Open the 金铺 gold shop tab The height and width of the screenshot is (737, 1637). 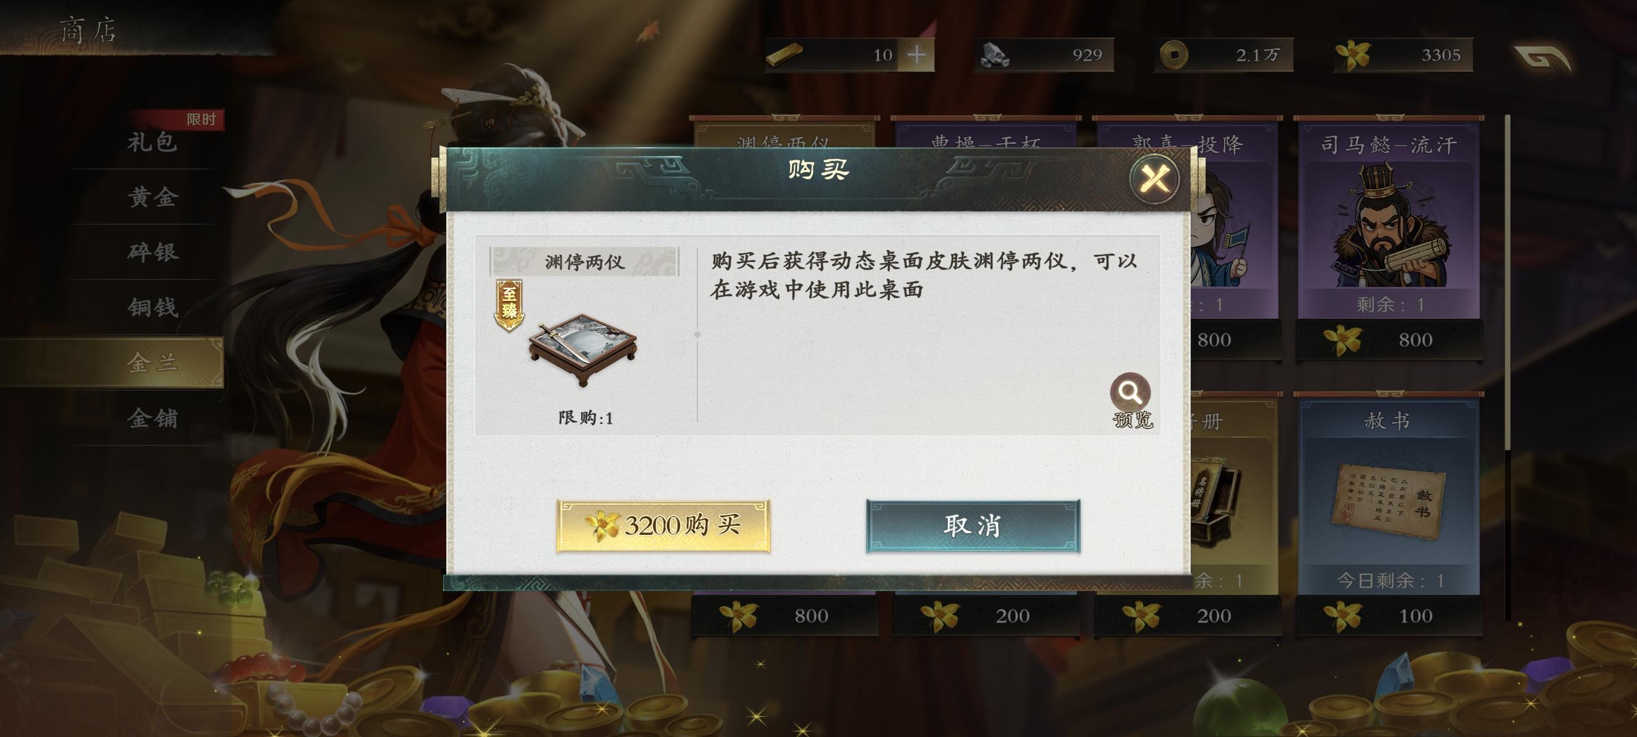click(152, 418)
